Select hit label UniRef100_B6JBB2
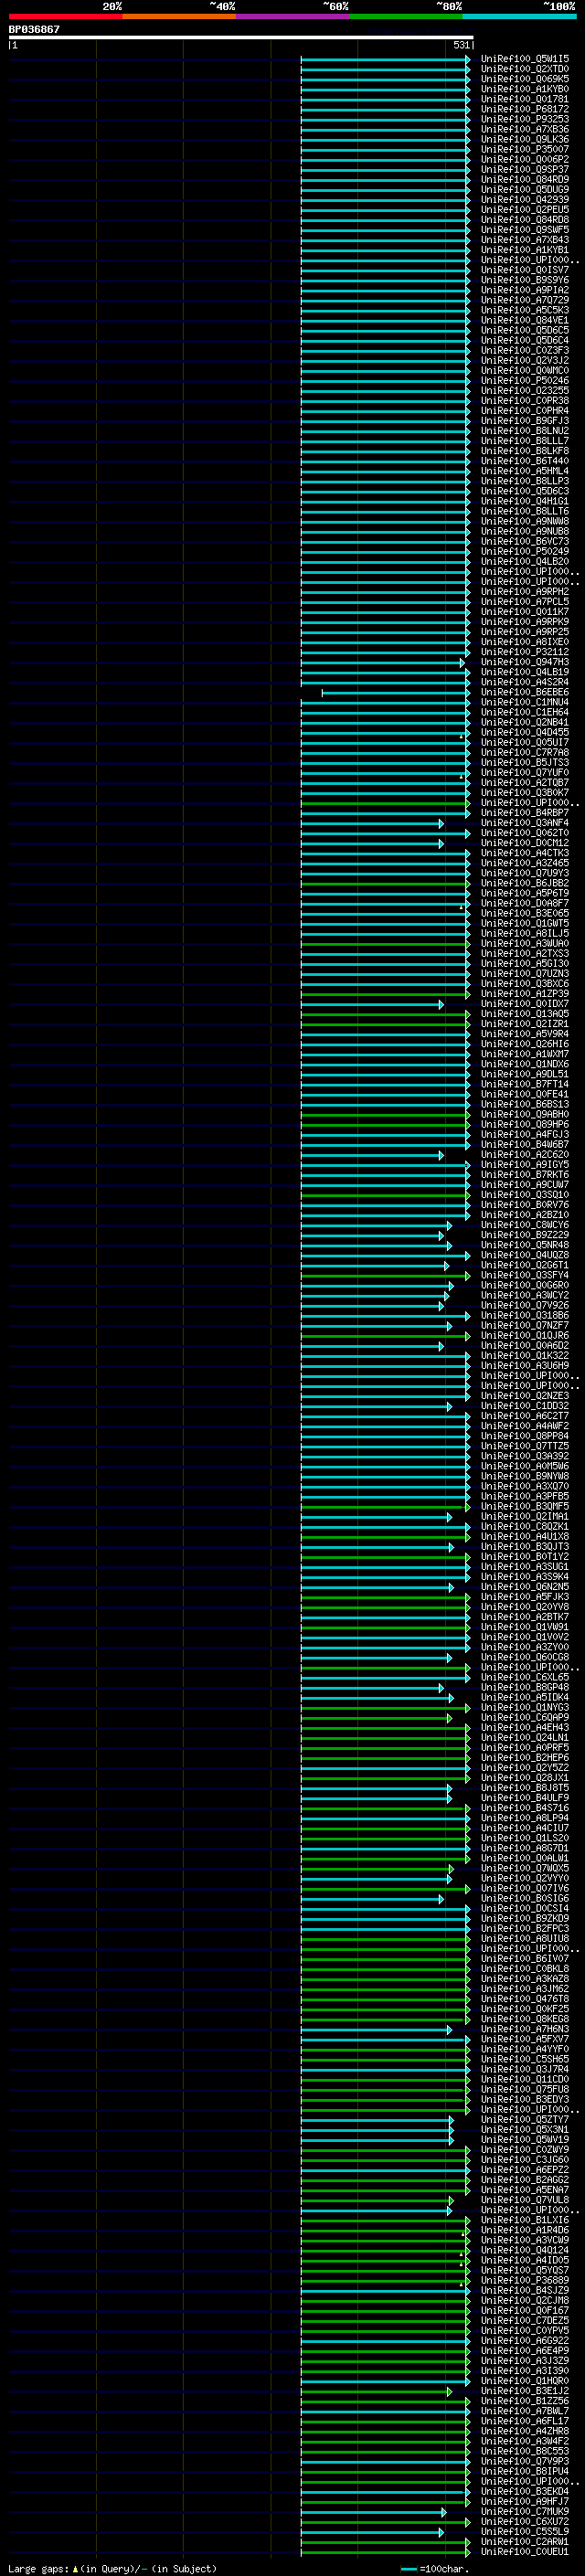 coord(525,883)
